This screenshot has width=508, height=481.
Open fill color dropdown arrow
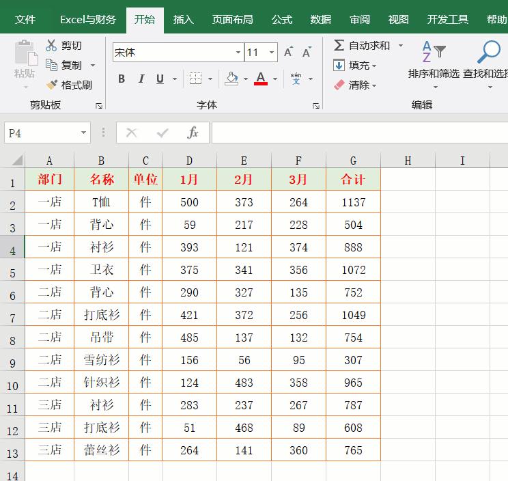tap(246, 79)
